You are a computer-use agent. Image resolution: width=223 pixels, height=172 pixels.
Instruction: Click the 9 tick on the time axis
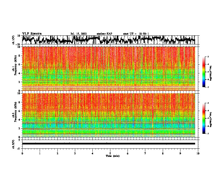pyautogui.click(x=180, y=153)
